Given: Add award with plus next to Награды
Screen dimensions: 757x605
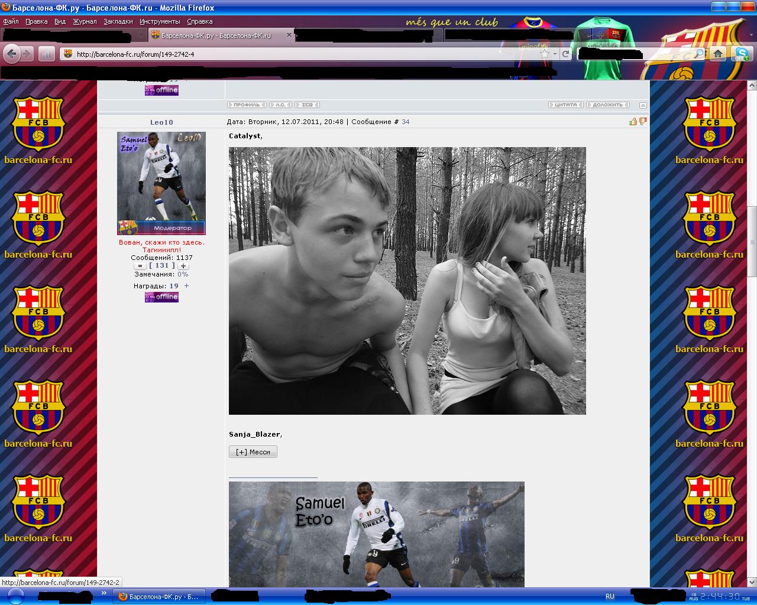Looking at the screenshot, I should 186,286.
